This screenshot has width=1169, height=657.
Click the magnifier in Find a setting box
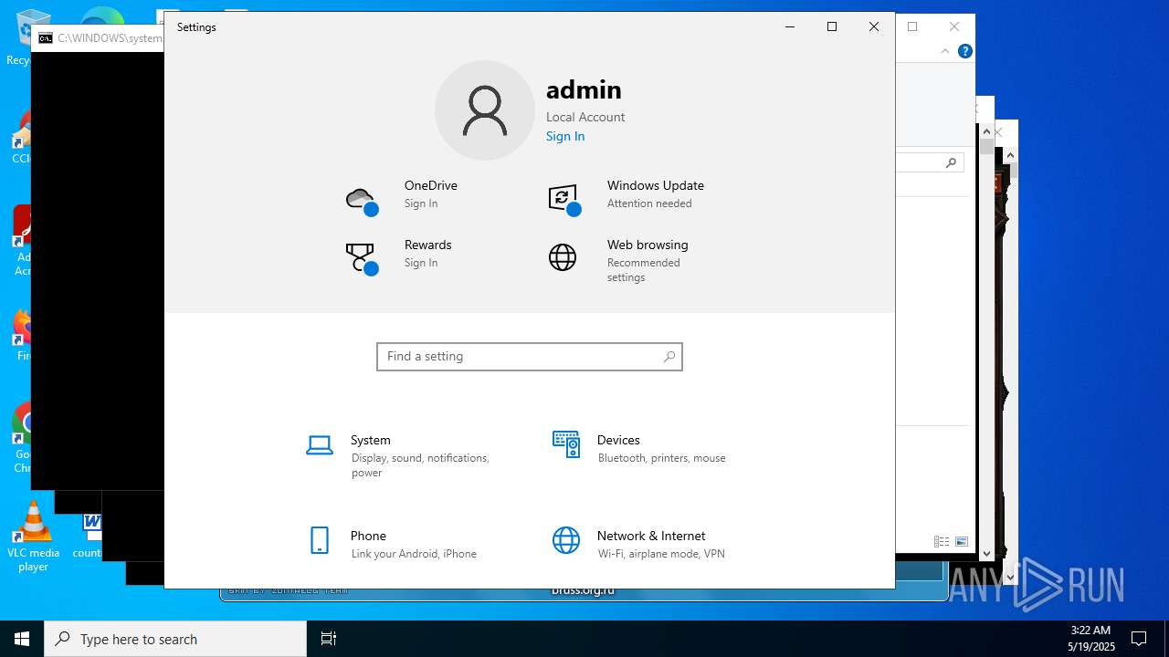click(669, 357)
